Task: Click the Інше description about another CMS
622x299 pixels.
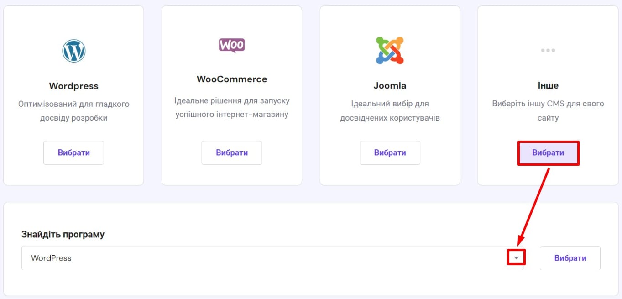Action: 548,111
